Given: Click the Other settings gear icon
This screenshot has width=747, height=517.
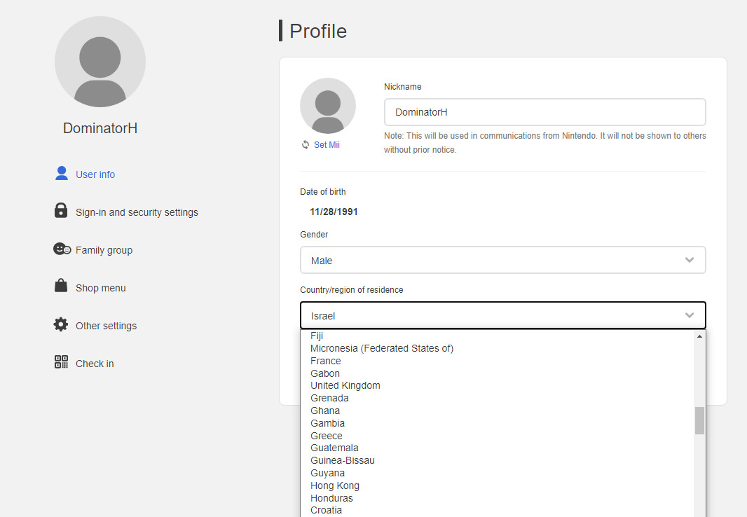Looking at the screenshot, I should coord(61,324).
